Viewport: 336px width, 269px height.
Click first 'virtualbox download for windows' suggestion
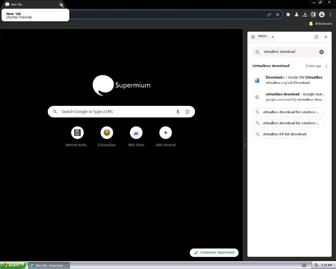pos(288,112)
